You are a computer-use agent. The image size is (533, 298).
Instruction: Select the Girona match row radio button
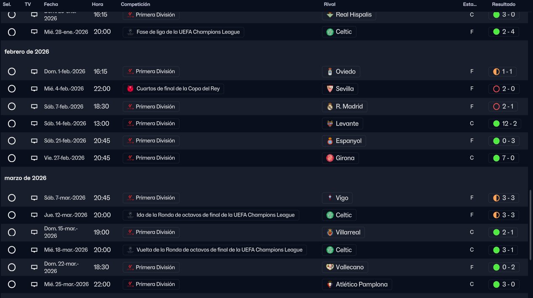click(12, 158)
